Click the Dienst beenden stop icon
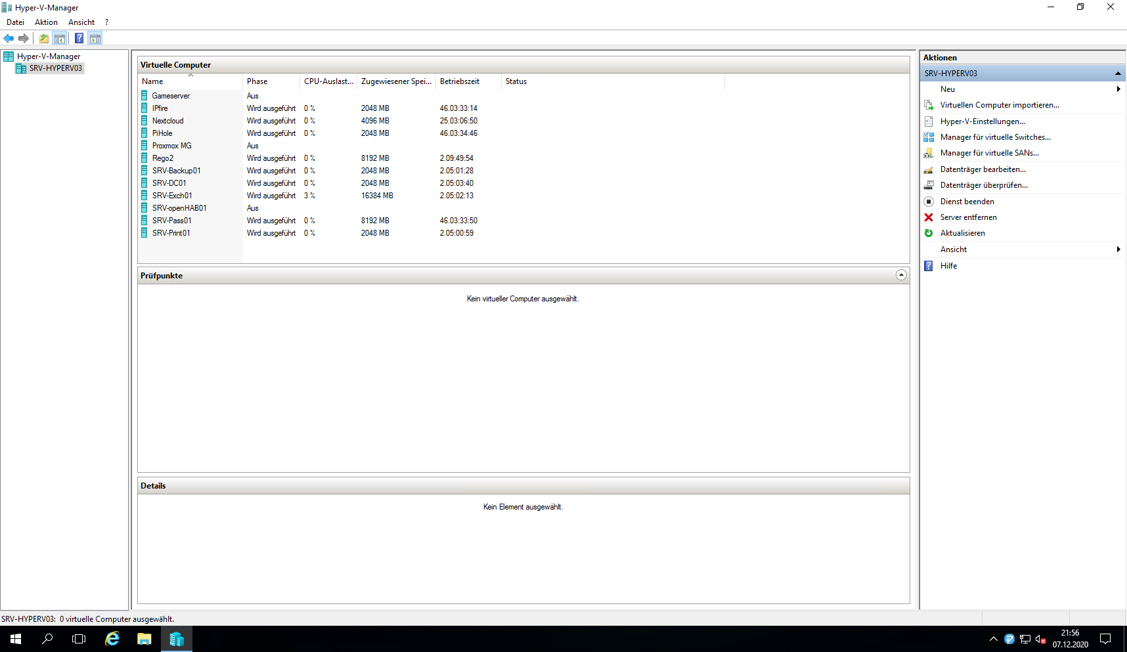 click(929, 202)
